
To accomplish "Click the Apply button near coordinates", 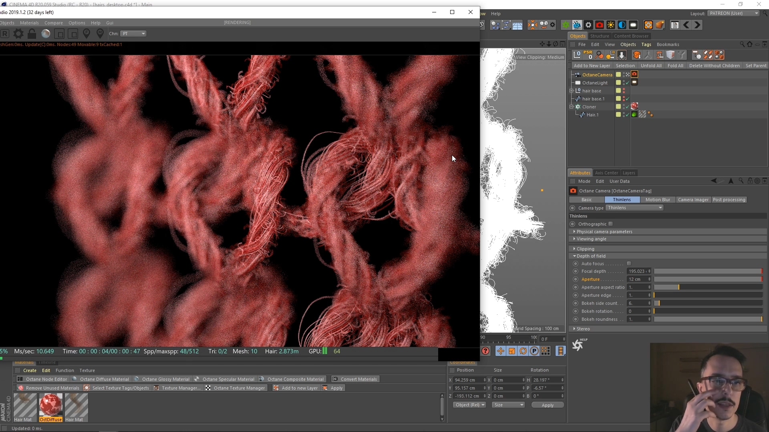I will click(x=547, y=405).
